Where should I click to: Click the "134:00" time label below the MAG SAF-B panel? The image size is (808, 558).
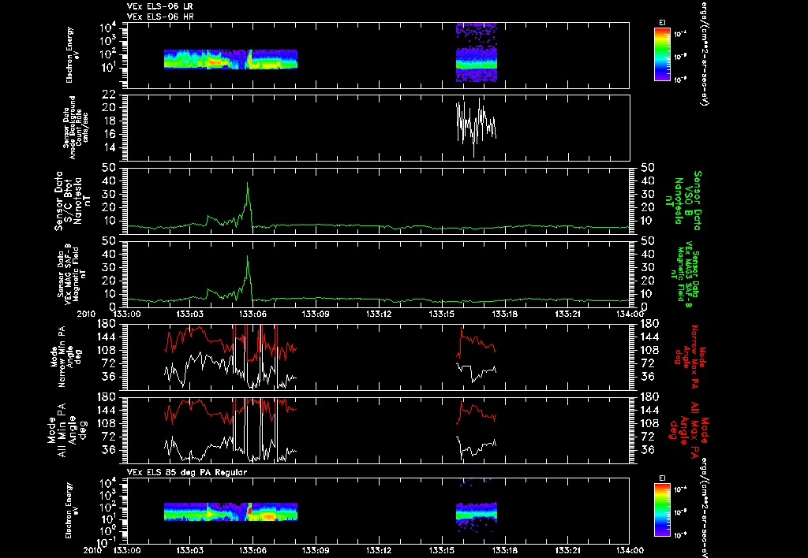point(630,314)
